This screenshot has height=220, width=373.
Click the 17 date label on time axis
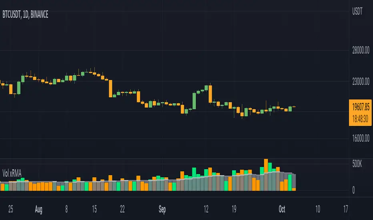[x=345, y=209]
